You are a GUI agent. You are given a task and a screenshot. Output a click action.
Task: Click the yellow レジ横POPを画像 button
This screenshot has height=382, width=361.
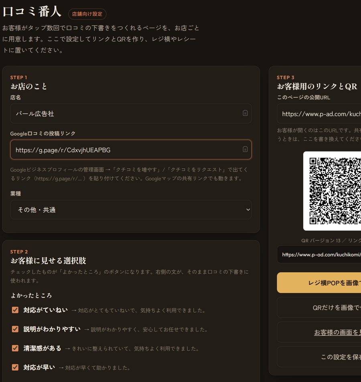point(319,283)
